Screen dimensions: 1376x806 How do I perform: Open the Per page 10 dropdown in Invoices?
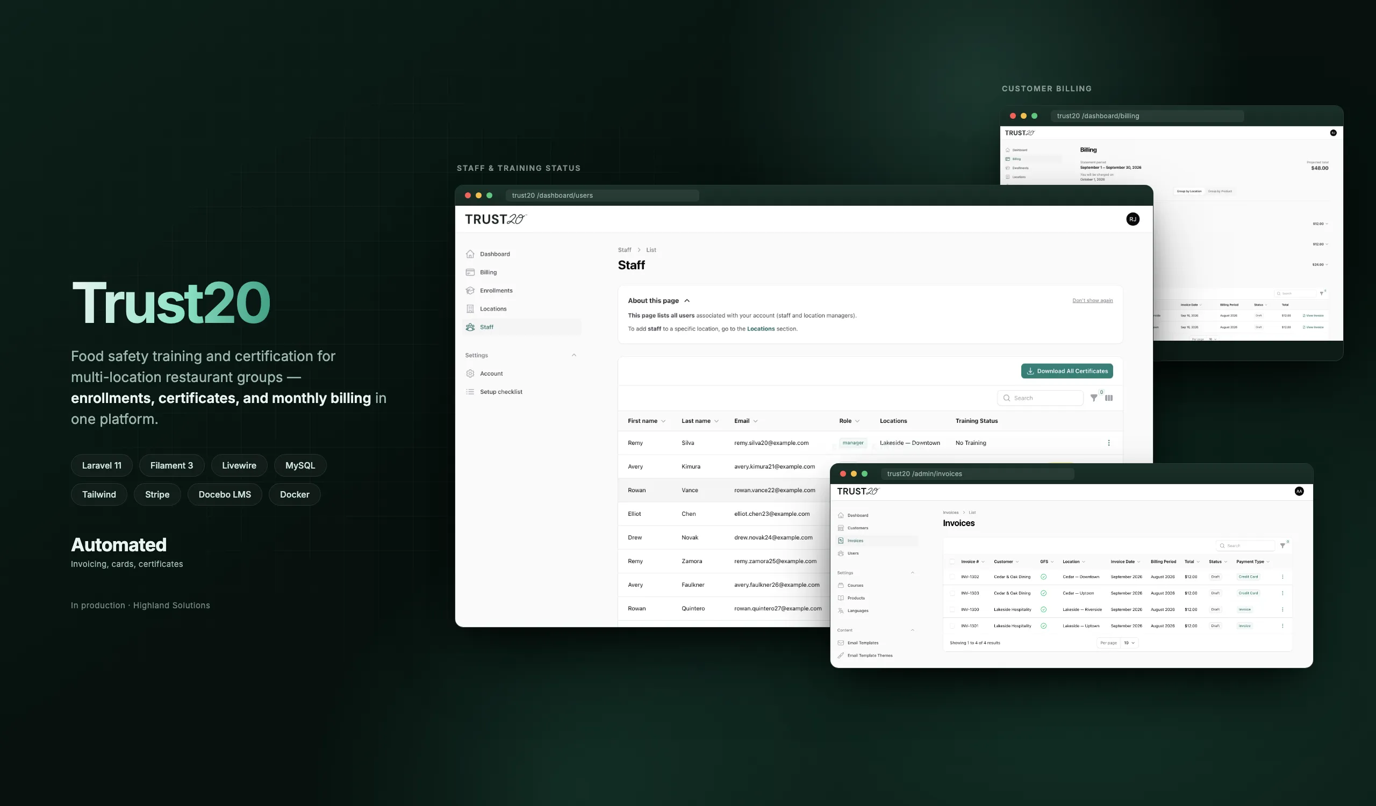click(1129, 643)
